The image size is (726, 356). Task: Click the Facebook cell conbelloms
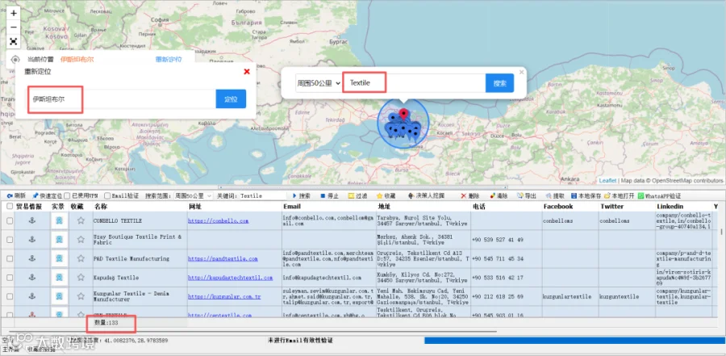click(557, 221)
